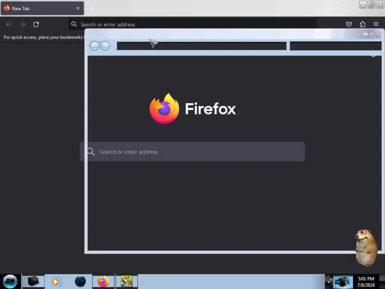Click the overlay window's dark address field
The height and width of the screenshot is (289, 385).
(202, 46)
